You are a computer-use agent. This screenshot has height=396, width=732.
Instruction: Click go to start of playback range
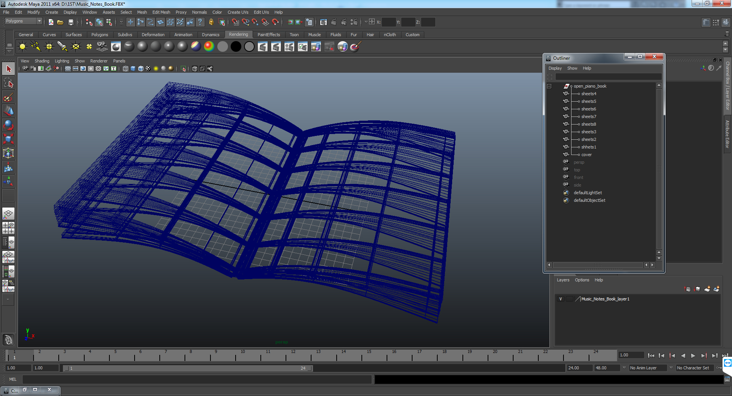click(651, 356)
